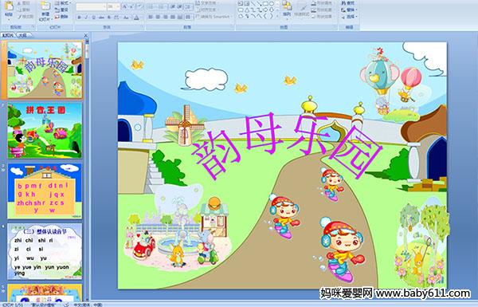Open the slide Layout dropdown
The height and width of the screenshot is (307, 478).
pyautogui.click(x=62, y=3)
